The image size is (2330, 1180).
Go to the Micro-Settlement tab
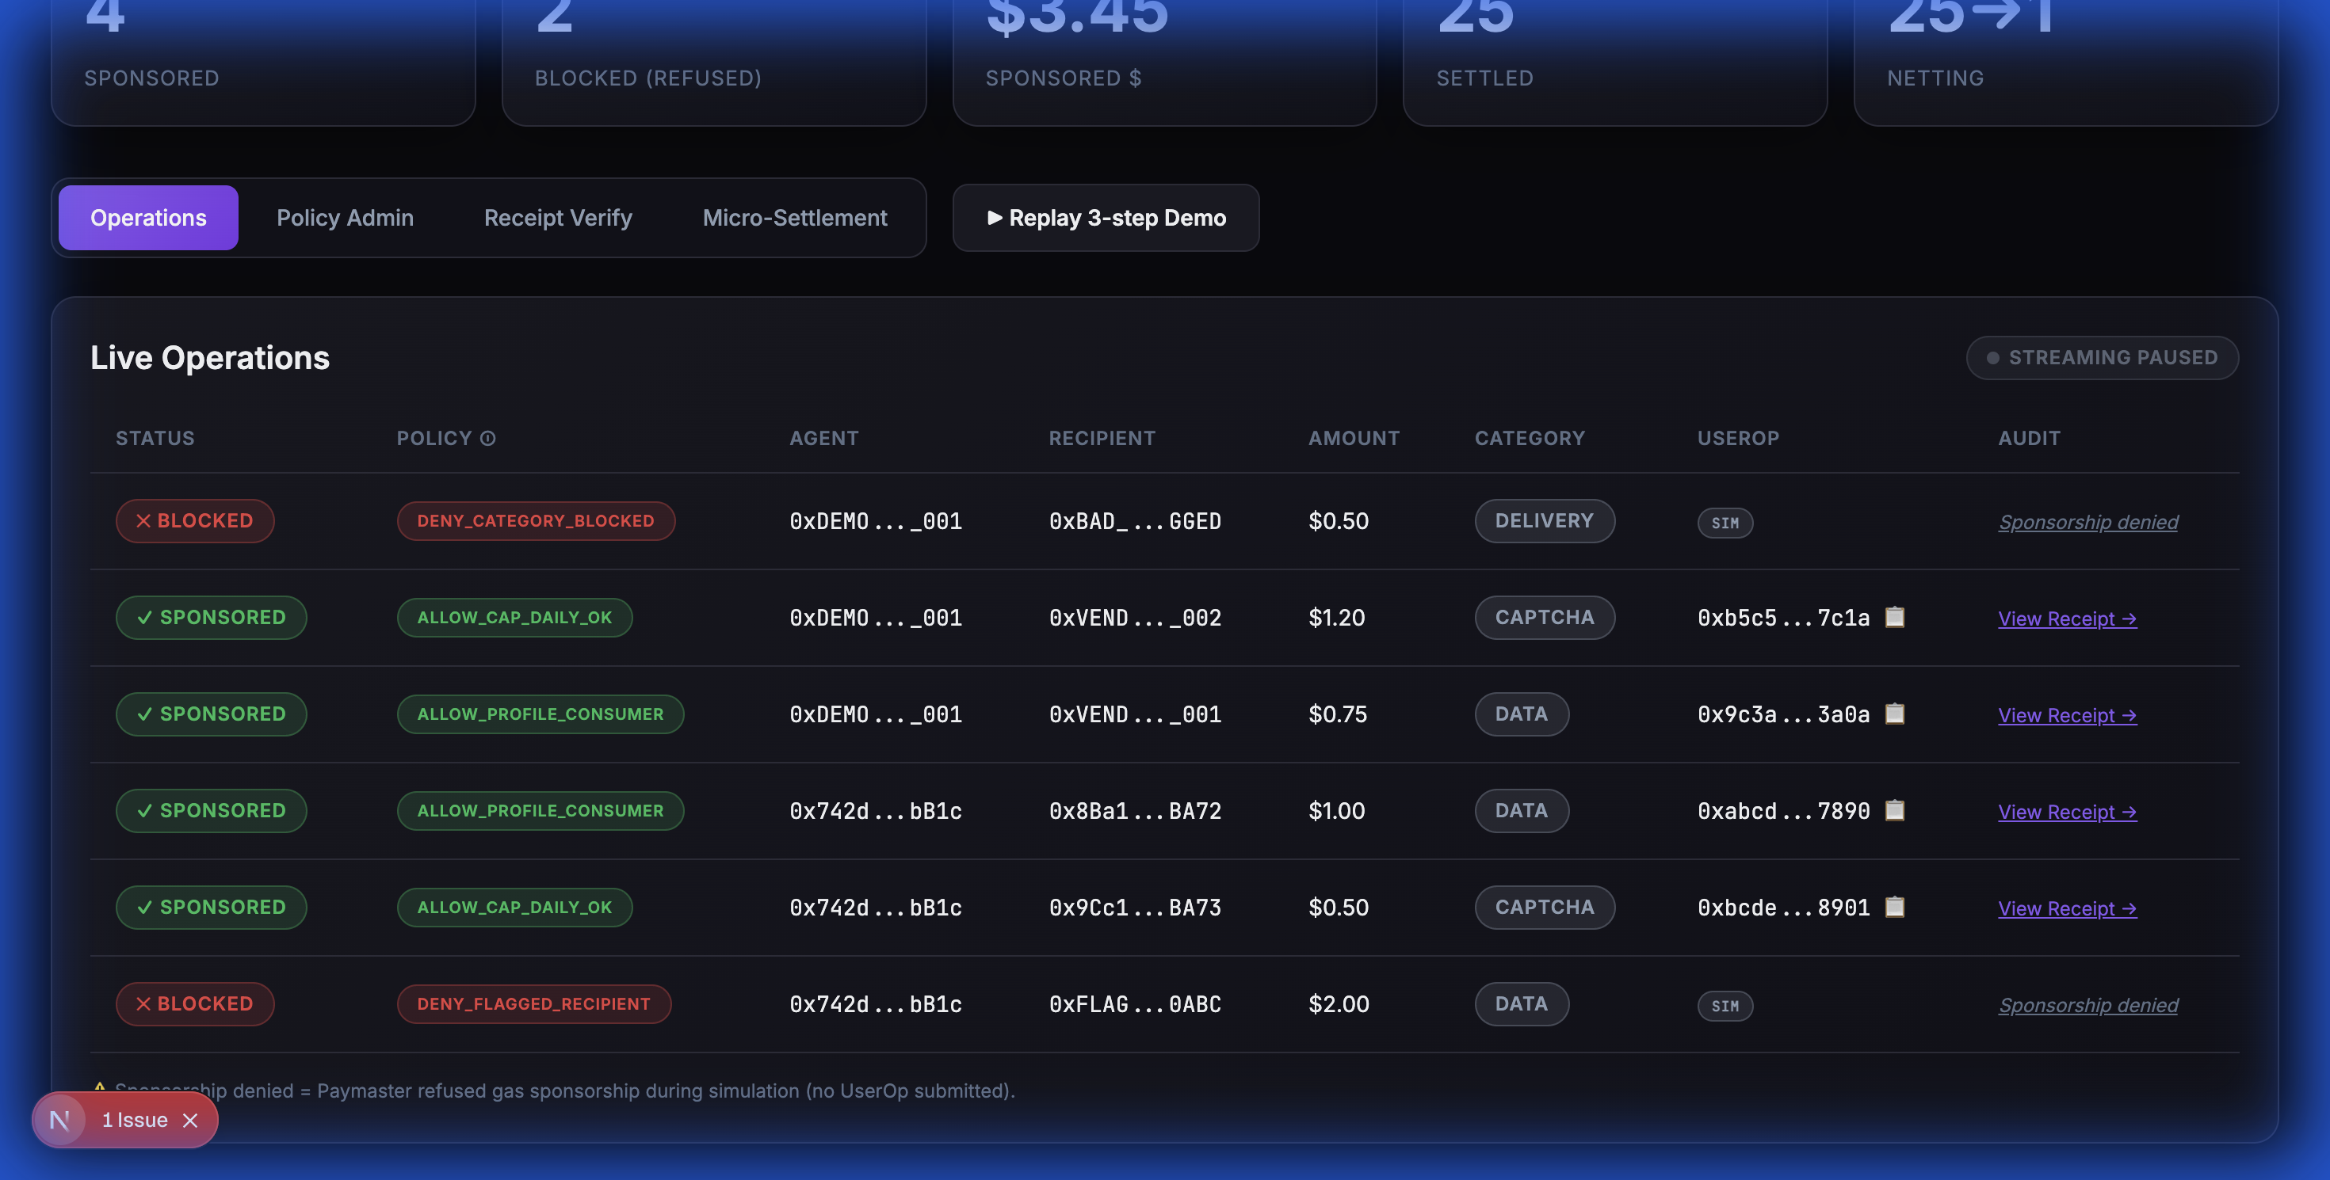(794, 218)
